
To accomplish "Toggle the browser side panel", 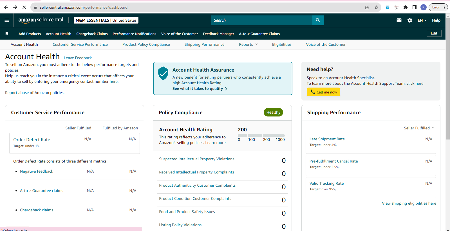I will tap(415, 7).
